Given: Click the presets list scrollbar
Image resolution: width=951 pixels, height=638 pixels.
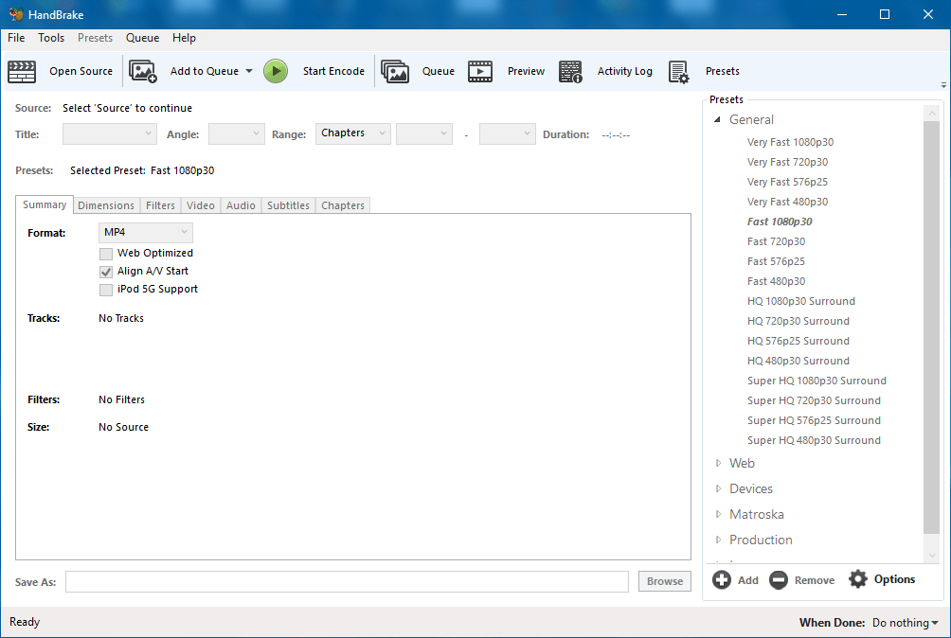Looking at the screenshot, I should (931, 328).
